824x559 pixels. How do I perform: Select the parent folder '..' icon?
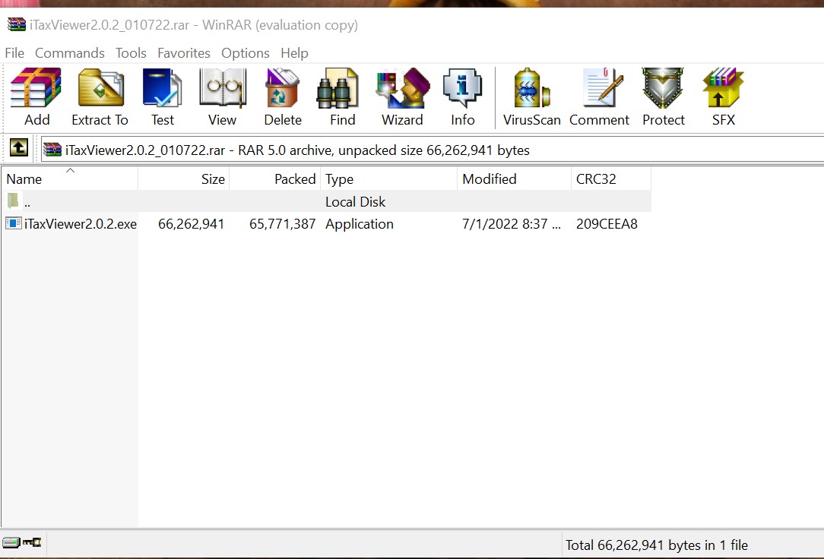click(13, 201)
